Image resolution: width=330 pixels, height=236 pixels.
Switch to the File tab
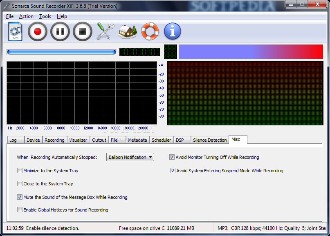coord(117,140)
